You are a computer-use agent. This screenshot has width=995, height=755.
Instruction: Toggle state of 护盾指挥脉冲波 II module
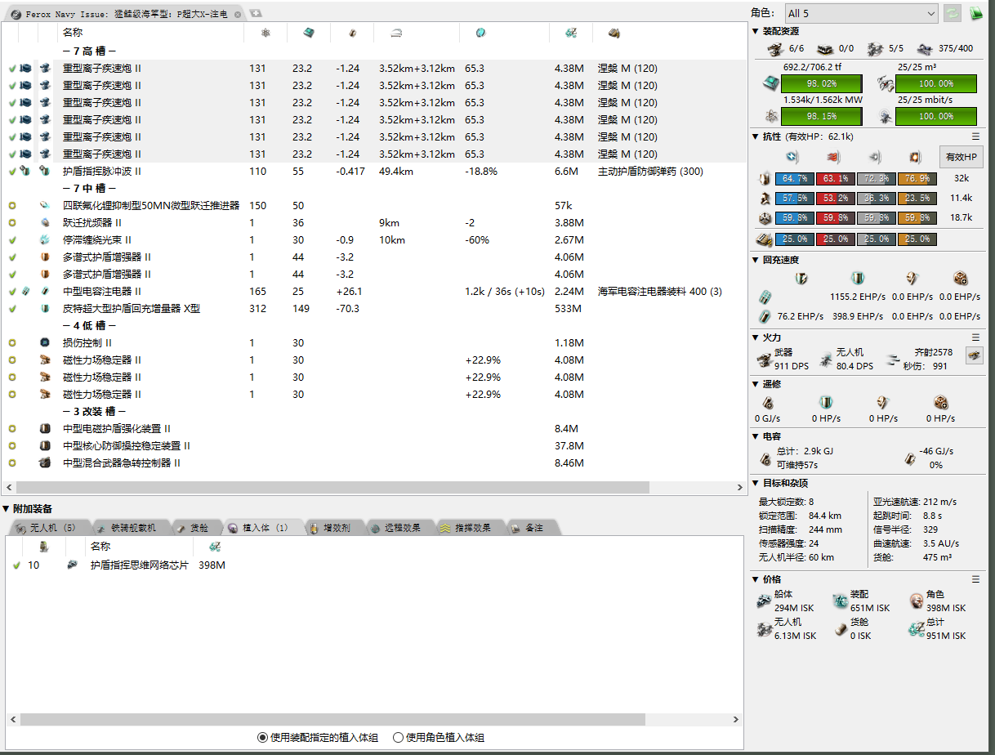(x=12, y=172)
